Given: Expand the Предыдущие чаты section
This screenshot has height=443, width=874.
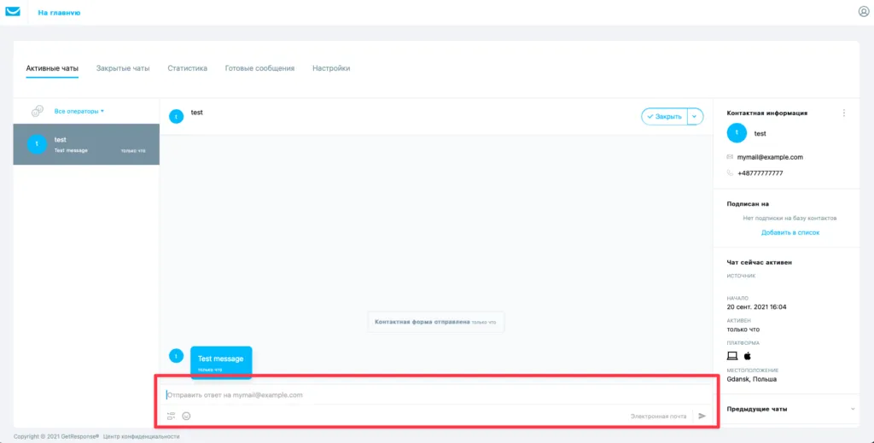Looking at the screenshot, I should (790, 409).
